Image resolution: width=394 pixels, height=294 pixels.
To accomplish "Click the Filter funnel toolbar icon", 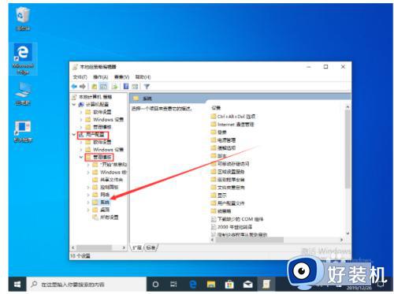I will (x=147, y=87).
